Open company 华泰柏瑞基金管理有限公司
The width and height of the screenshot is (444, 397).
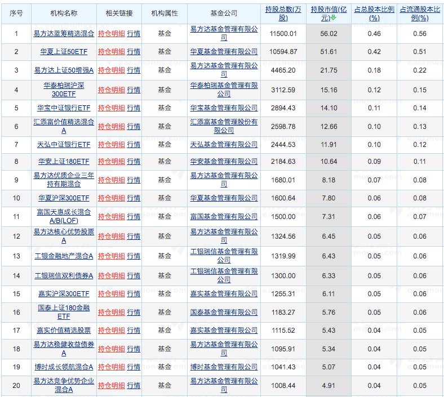point(224,90)
